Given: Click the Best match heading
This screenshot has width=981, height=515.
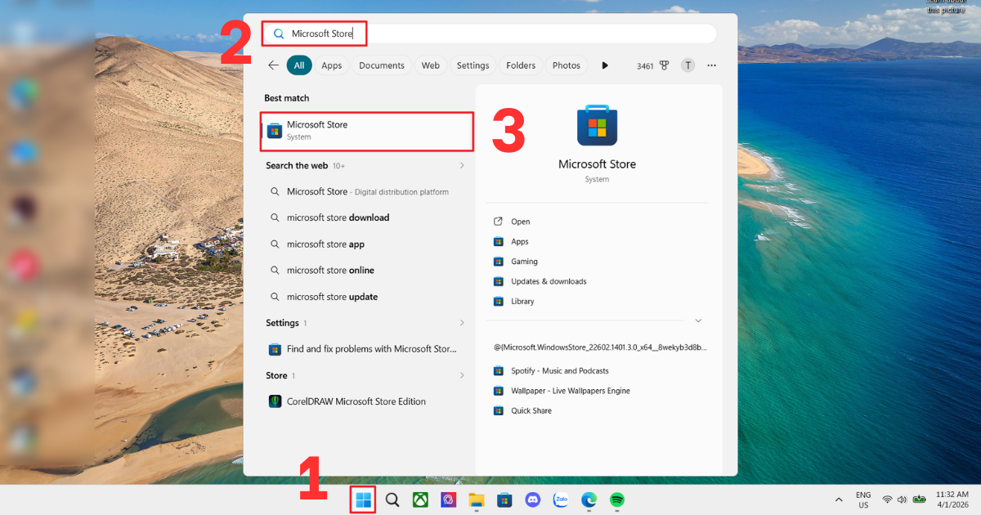Looking at the screenshot, I should (x=286, y=98).
